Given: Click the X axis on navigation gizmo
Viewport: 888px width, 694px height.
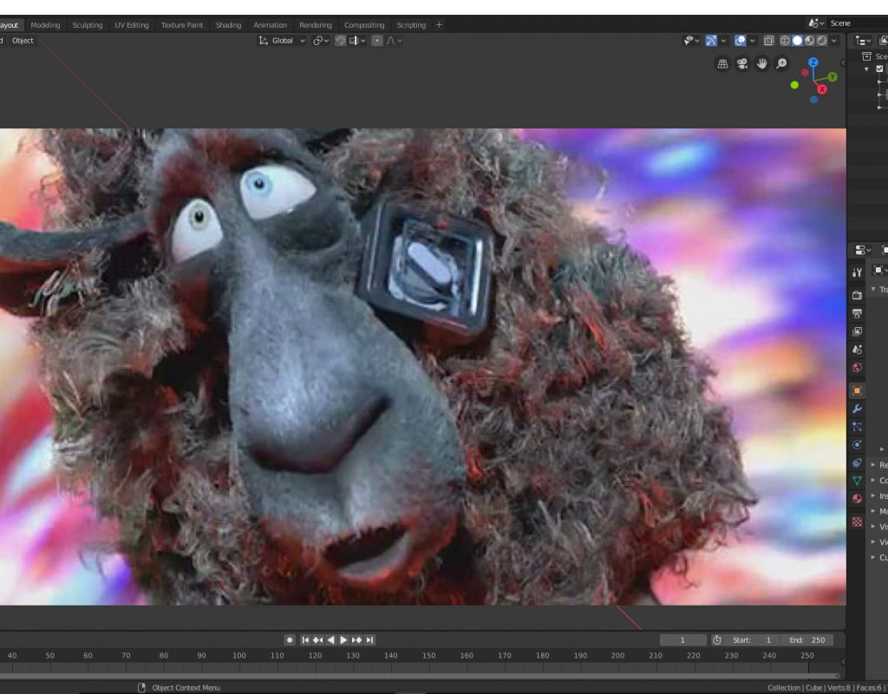Looking at the screenshot, I should 822,89.
